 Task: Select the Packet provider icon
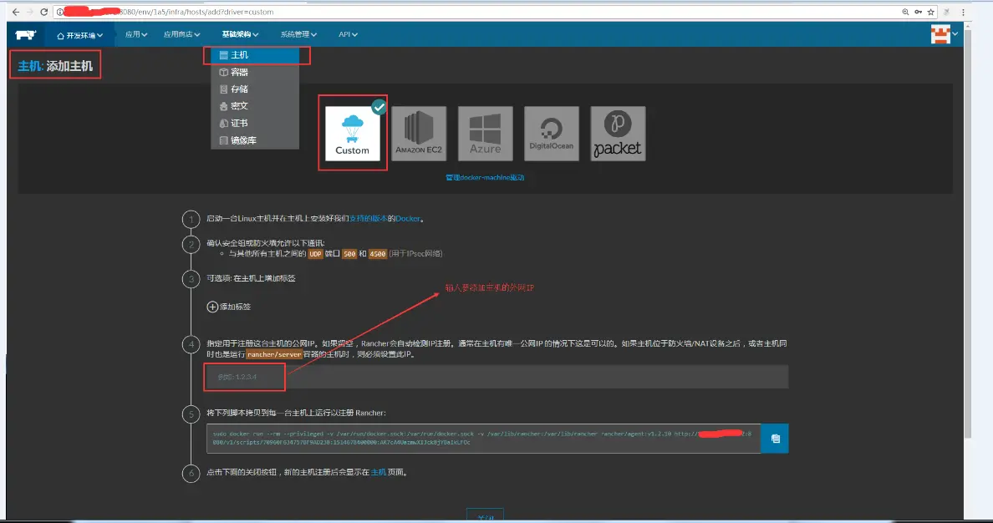(617, 133)
